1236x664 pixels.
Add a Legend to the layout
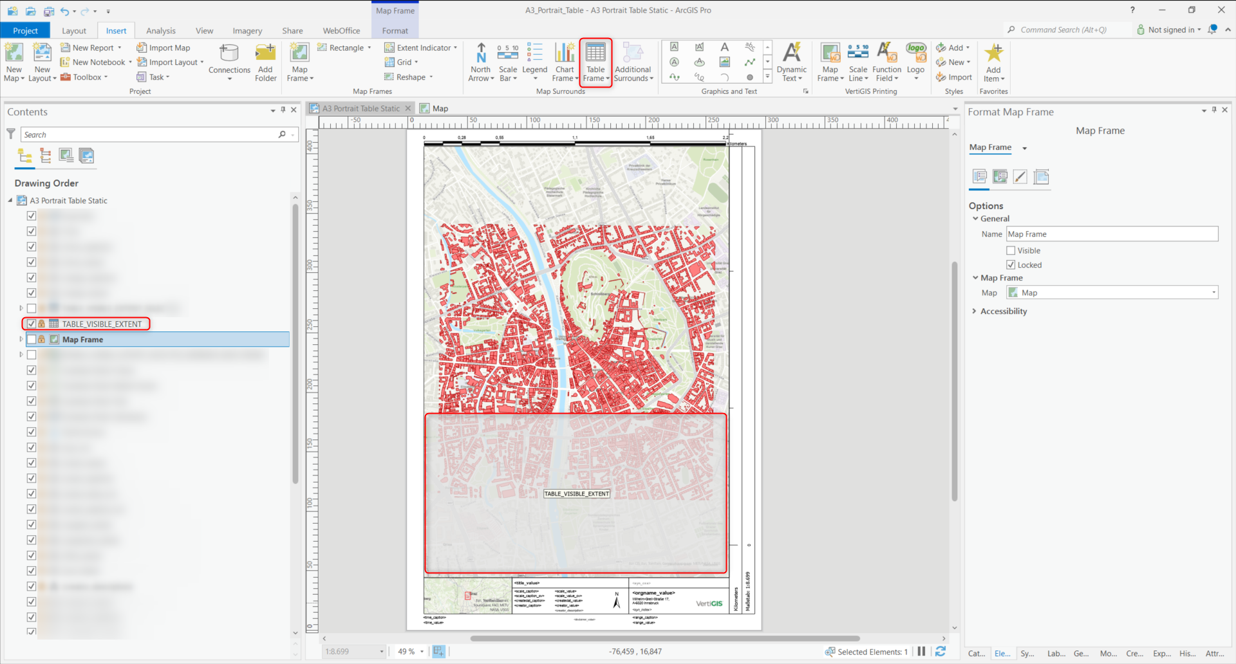(534, 61)
